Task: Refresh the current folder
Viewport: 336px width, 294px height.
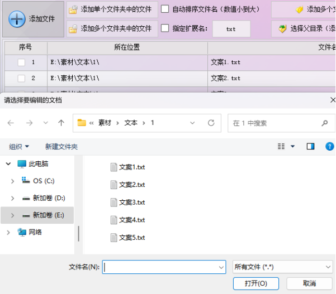Action: tap(211, 123)
